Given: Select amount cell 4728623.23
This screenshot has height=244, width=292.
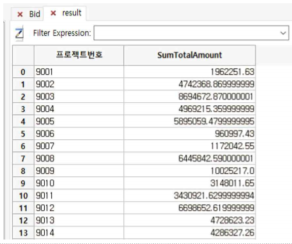Looking at the screenshot, I should pyautogui.click(x=190, y=220).
